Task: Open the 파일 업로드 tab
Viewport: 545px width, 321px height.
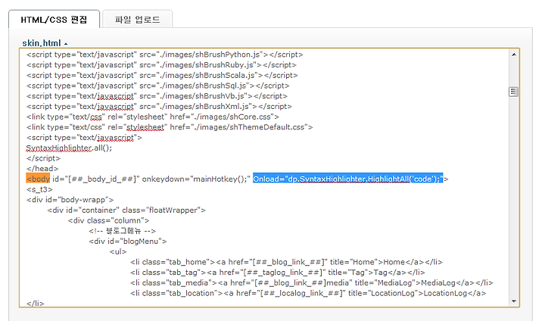Action: click(138, 20)
